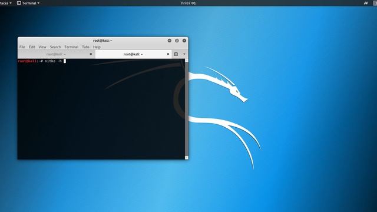This screenshot has width=377, height=212.
Task: Open the Terminal app menu in top panel
Action: pyautogui.click(x=28, y=3)
